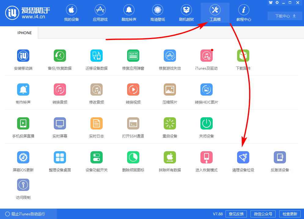The width and height of the screenshot is (304, 219).
Task: Switch to the 我的设备 section
Action: pos(71,13)
